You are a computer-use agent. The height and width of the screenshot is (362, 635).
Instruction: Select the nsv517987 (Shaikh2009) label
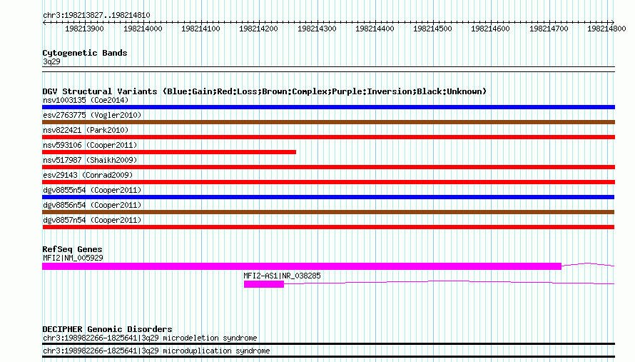tap(90, 160)
